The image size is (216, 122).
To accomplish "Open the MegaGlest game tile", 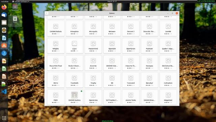I will point(168,97).
